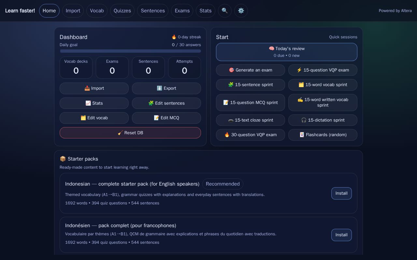
Task: Click the Export button
Action: pyautogui.click(x=166, y=88)
